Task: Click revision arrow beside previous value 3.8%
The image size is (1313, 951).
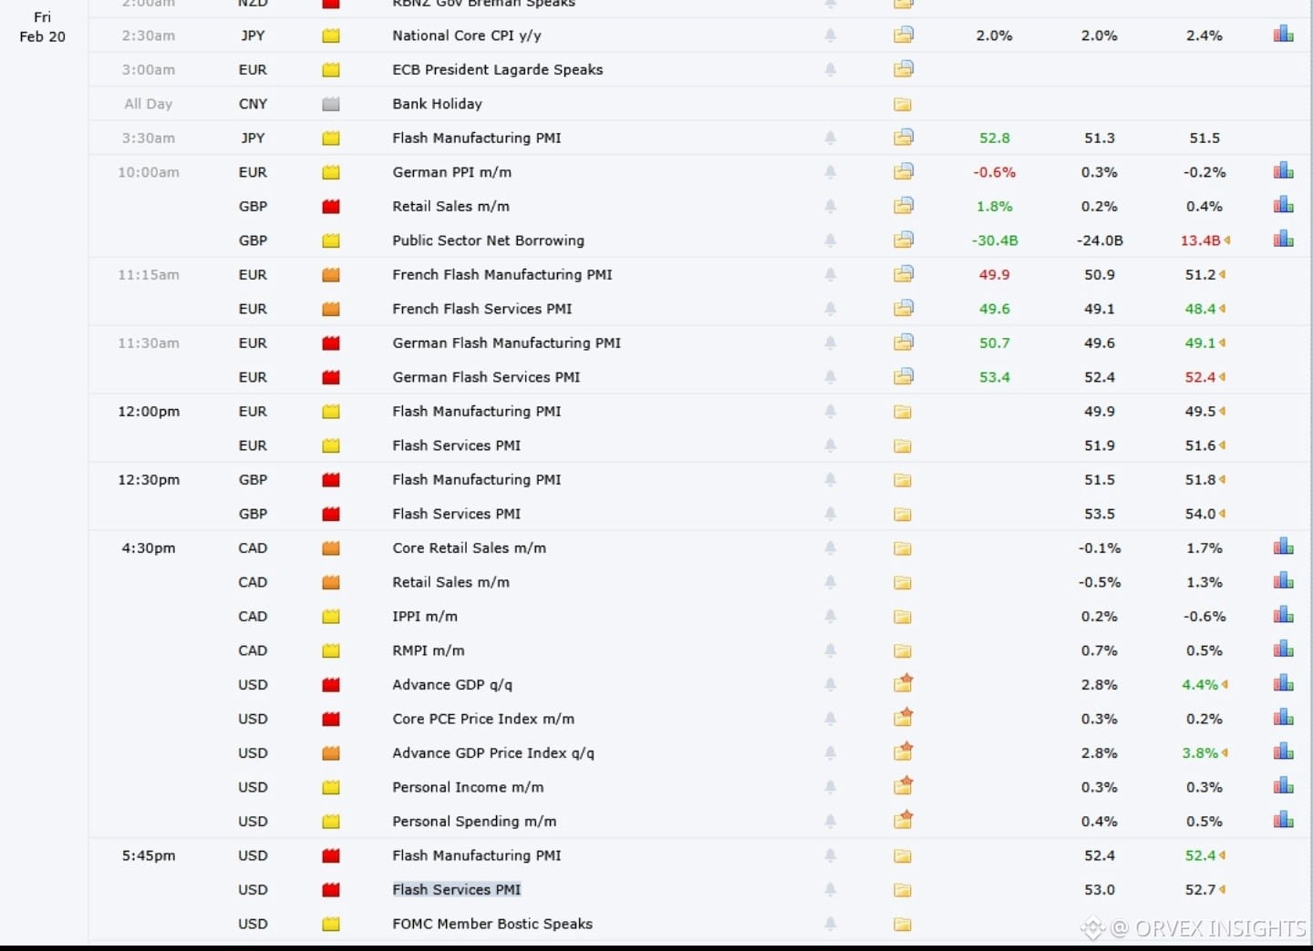Action: 1225,752
